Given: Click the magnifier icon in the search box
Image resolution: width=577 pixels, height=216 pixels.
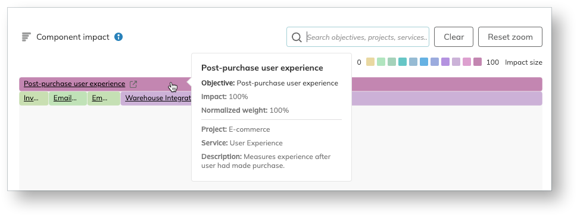Looking at the screenshot, I should pyautogui.click(x=297, y=37).
